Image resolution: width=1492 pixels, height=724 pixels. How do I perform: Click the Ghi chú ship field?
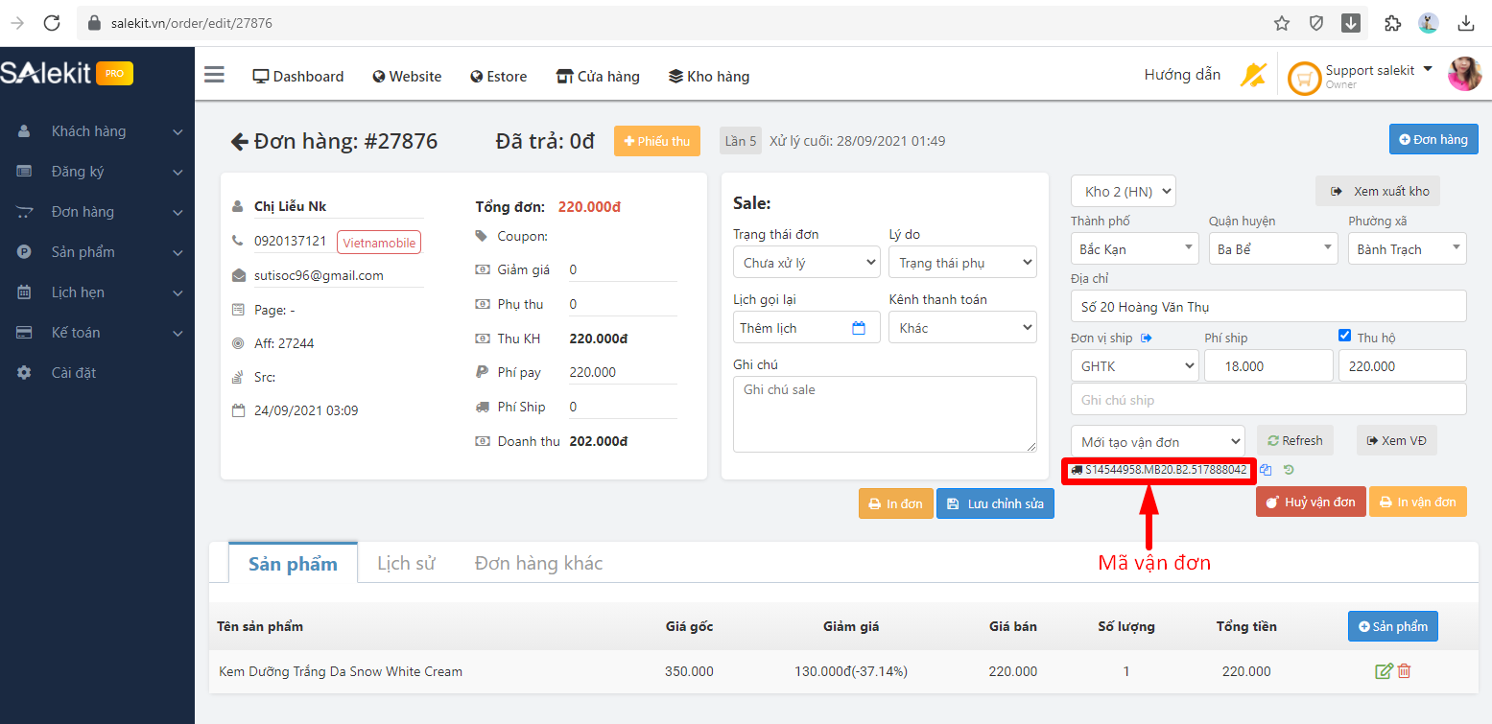tap(1268, 399)
